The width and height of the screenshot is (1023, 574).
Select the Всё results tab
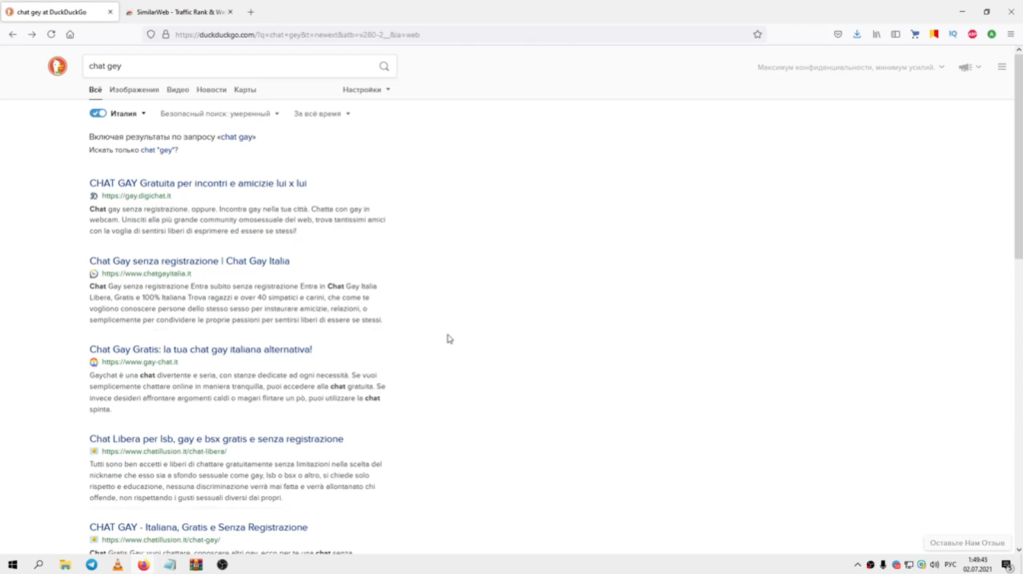pos(95,90)
